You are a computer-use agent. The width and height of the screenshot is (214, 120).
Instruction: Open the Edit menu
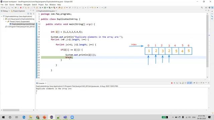point(6,5)
